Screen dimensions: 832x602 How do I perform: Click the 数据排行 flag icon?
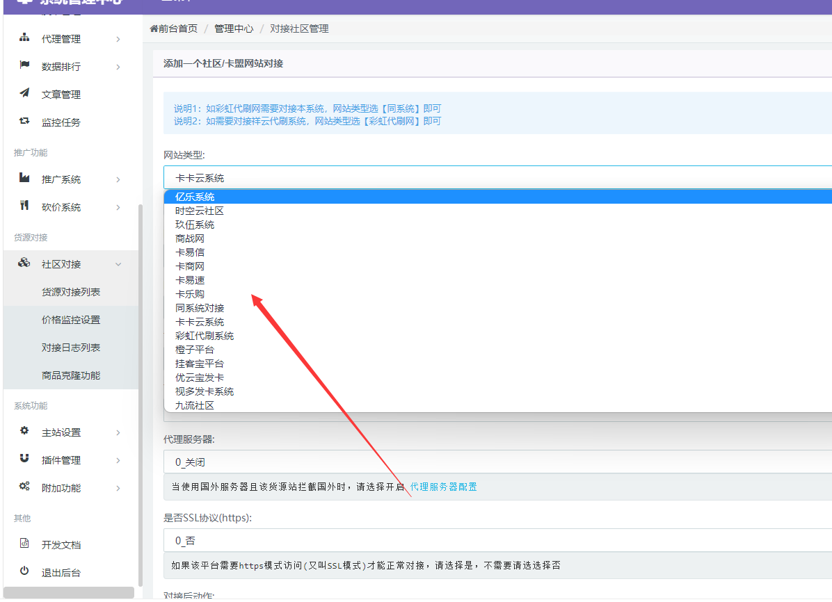(x=24, y=65)
